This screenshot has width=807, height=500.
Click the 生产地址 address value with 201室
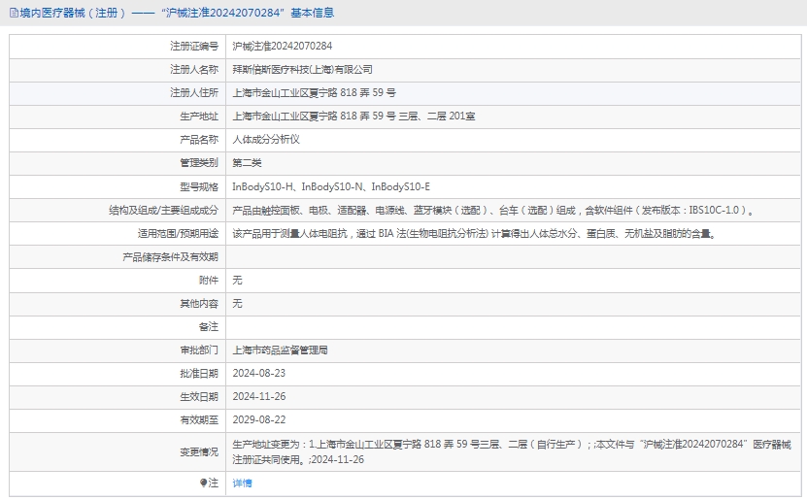point(353,116)
